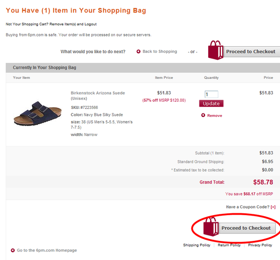Image resolution: width=280 pixels, height=260 pixels.
Task: Click the top Proceed to Checkout button
Action: [x=252, y=52]
